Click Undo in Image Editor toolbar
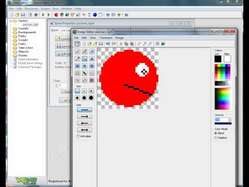The image size is (249, 187). 108,44
